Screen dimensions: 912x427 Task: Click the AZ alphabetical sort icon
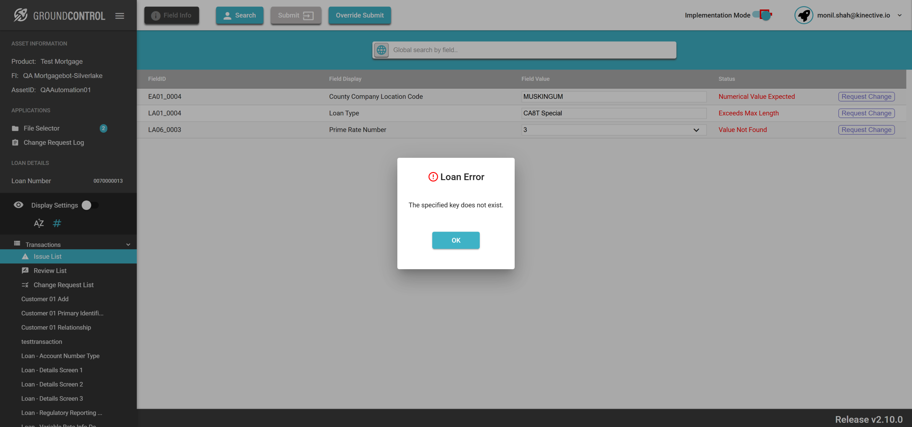[39, 223]
